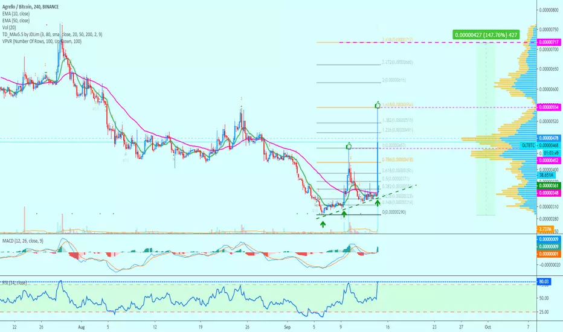Click the blue 80.03 RSI value label
Image resolution: width=563 pixels, height=332 pixels.
(x=544, y=281)
